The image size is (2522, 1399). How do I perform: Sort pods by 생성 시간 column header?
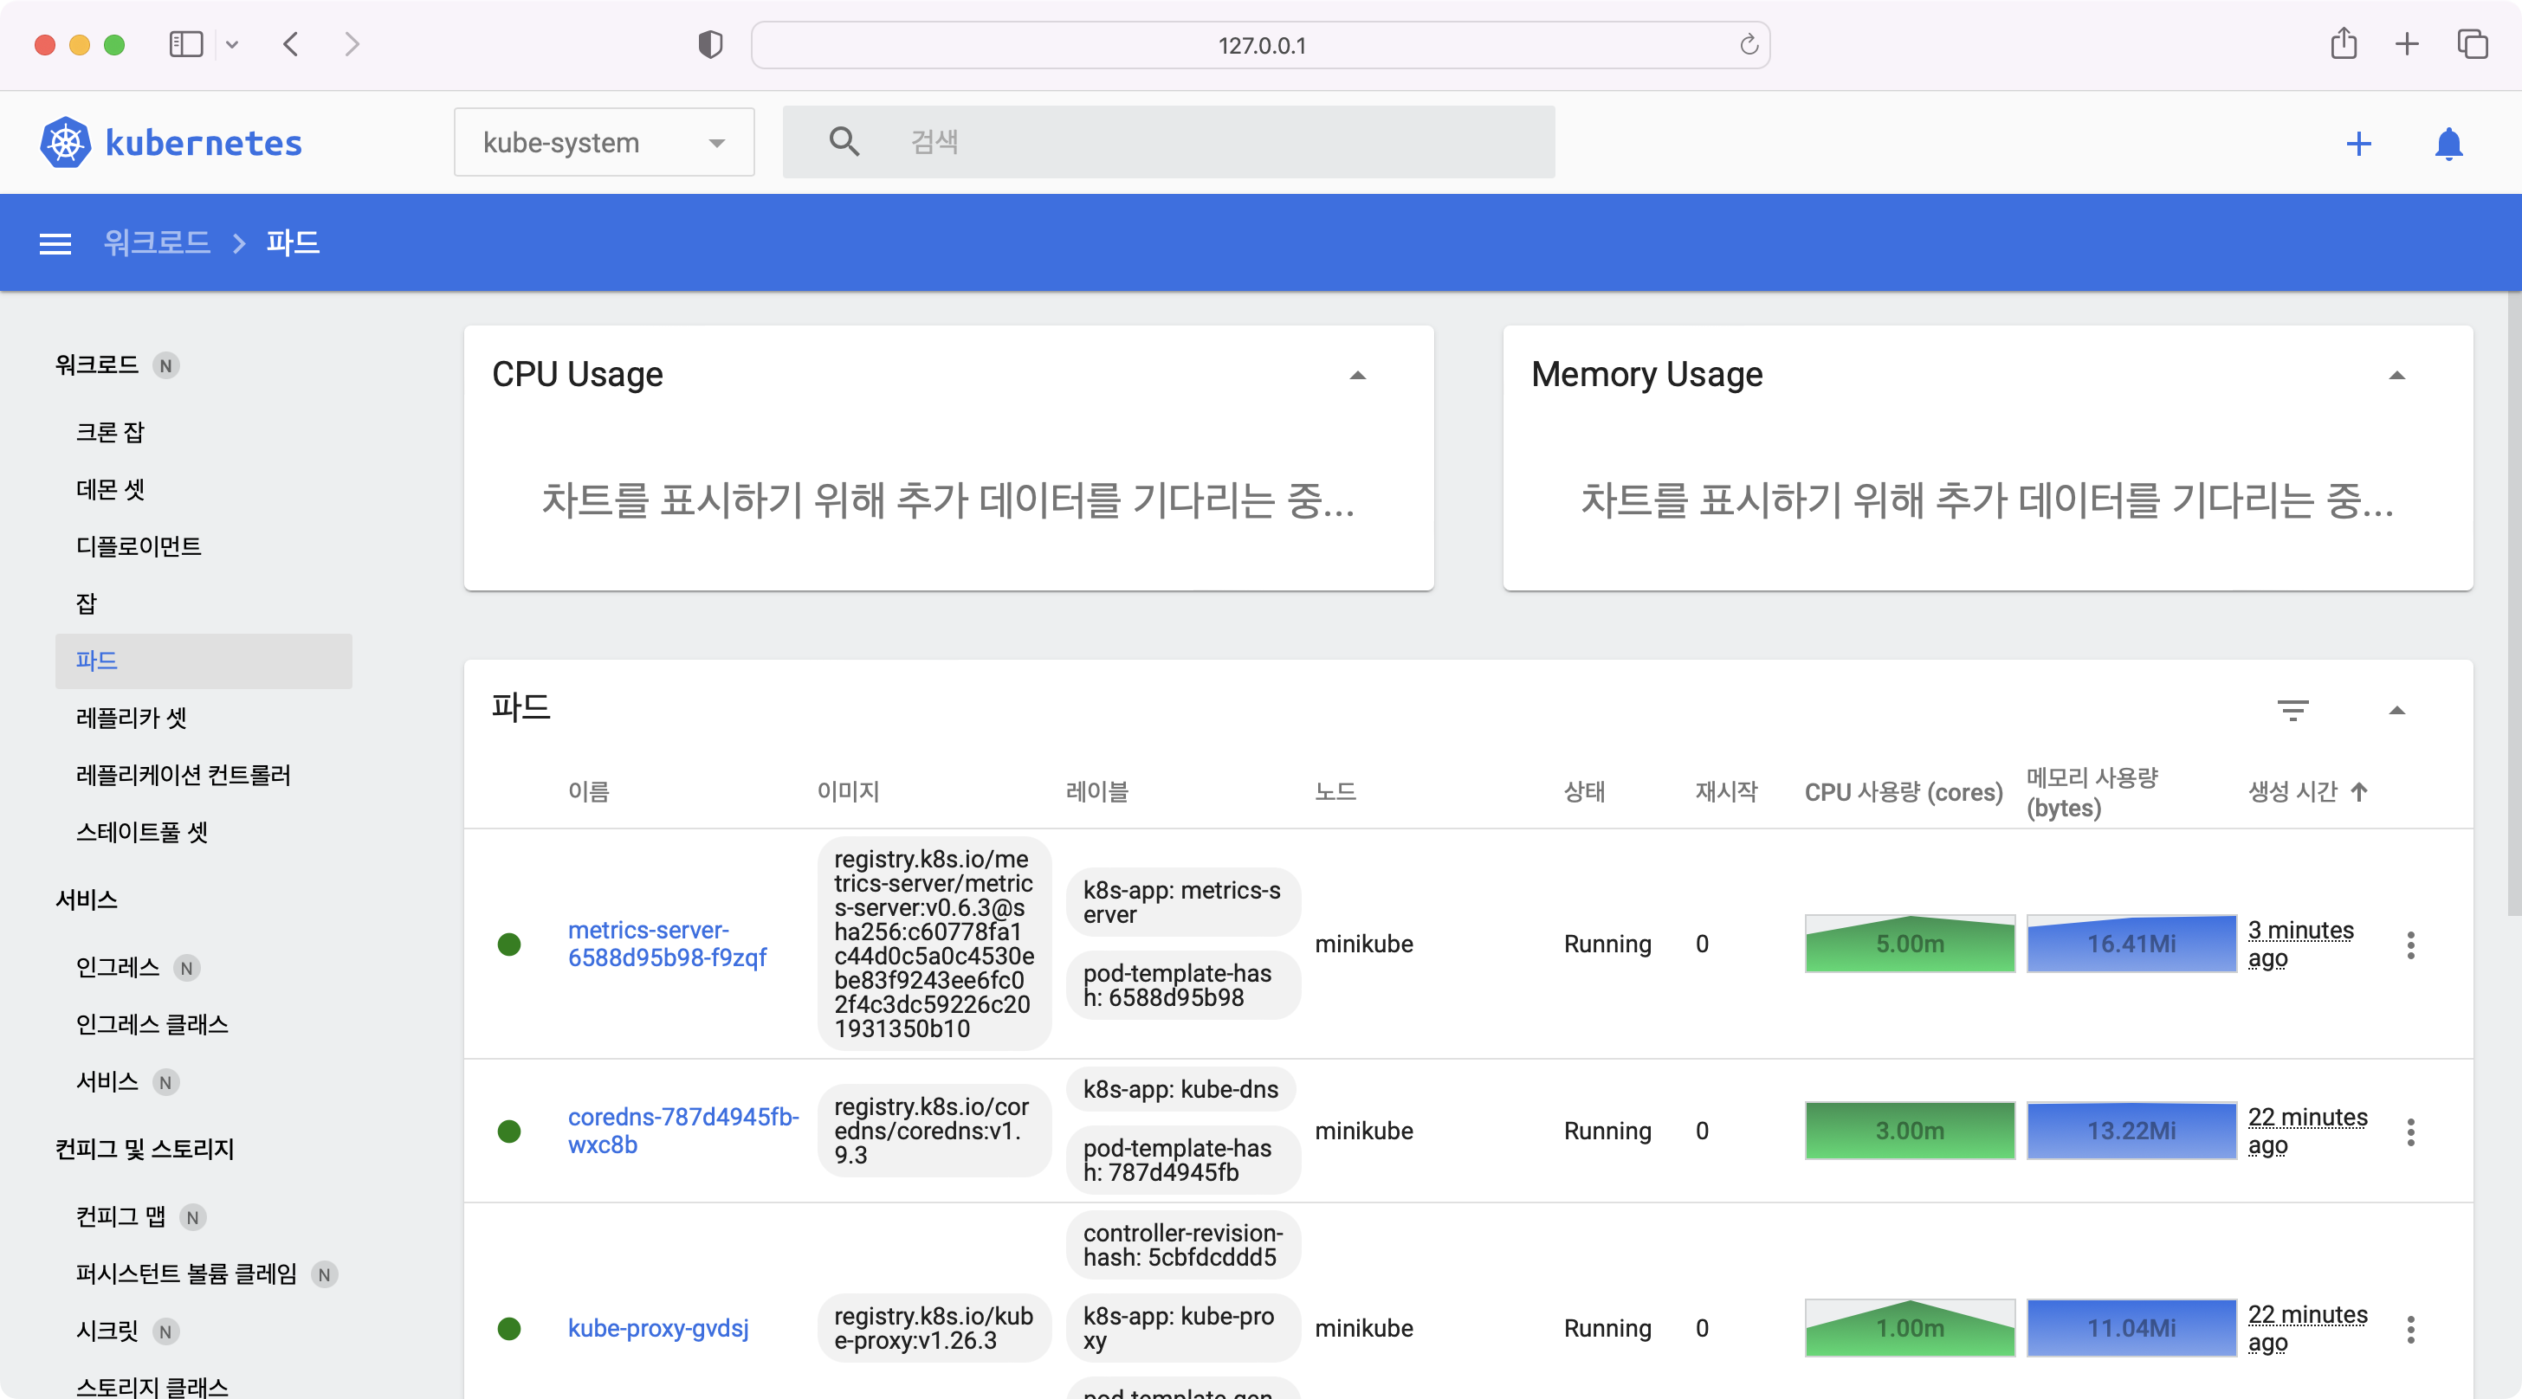[x=2292, y=791]
